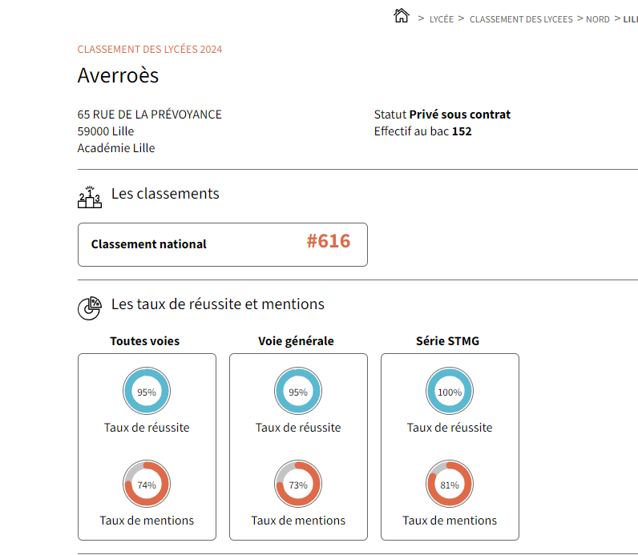Open the NORD breadcrumb link
The width and height of the screenshot is (638, 555).
(598, 19)
